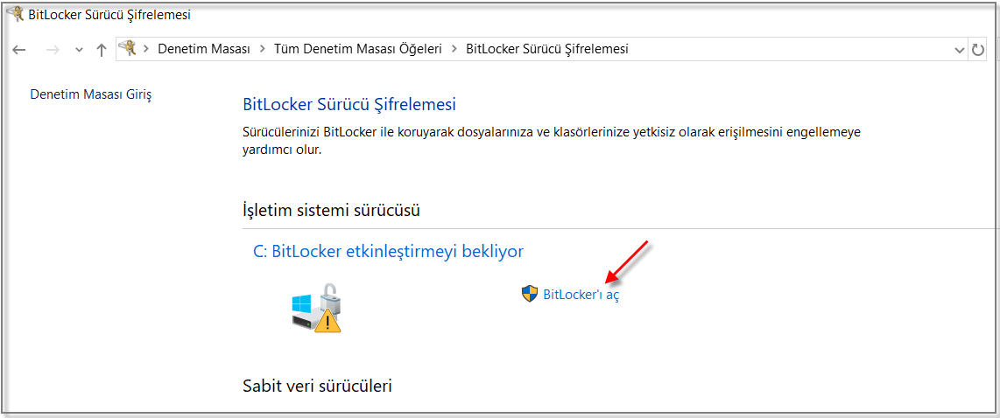Expand the chevron after Denetim Masası breadcrumb

(x=262, y=49)
